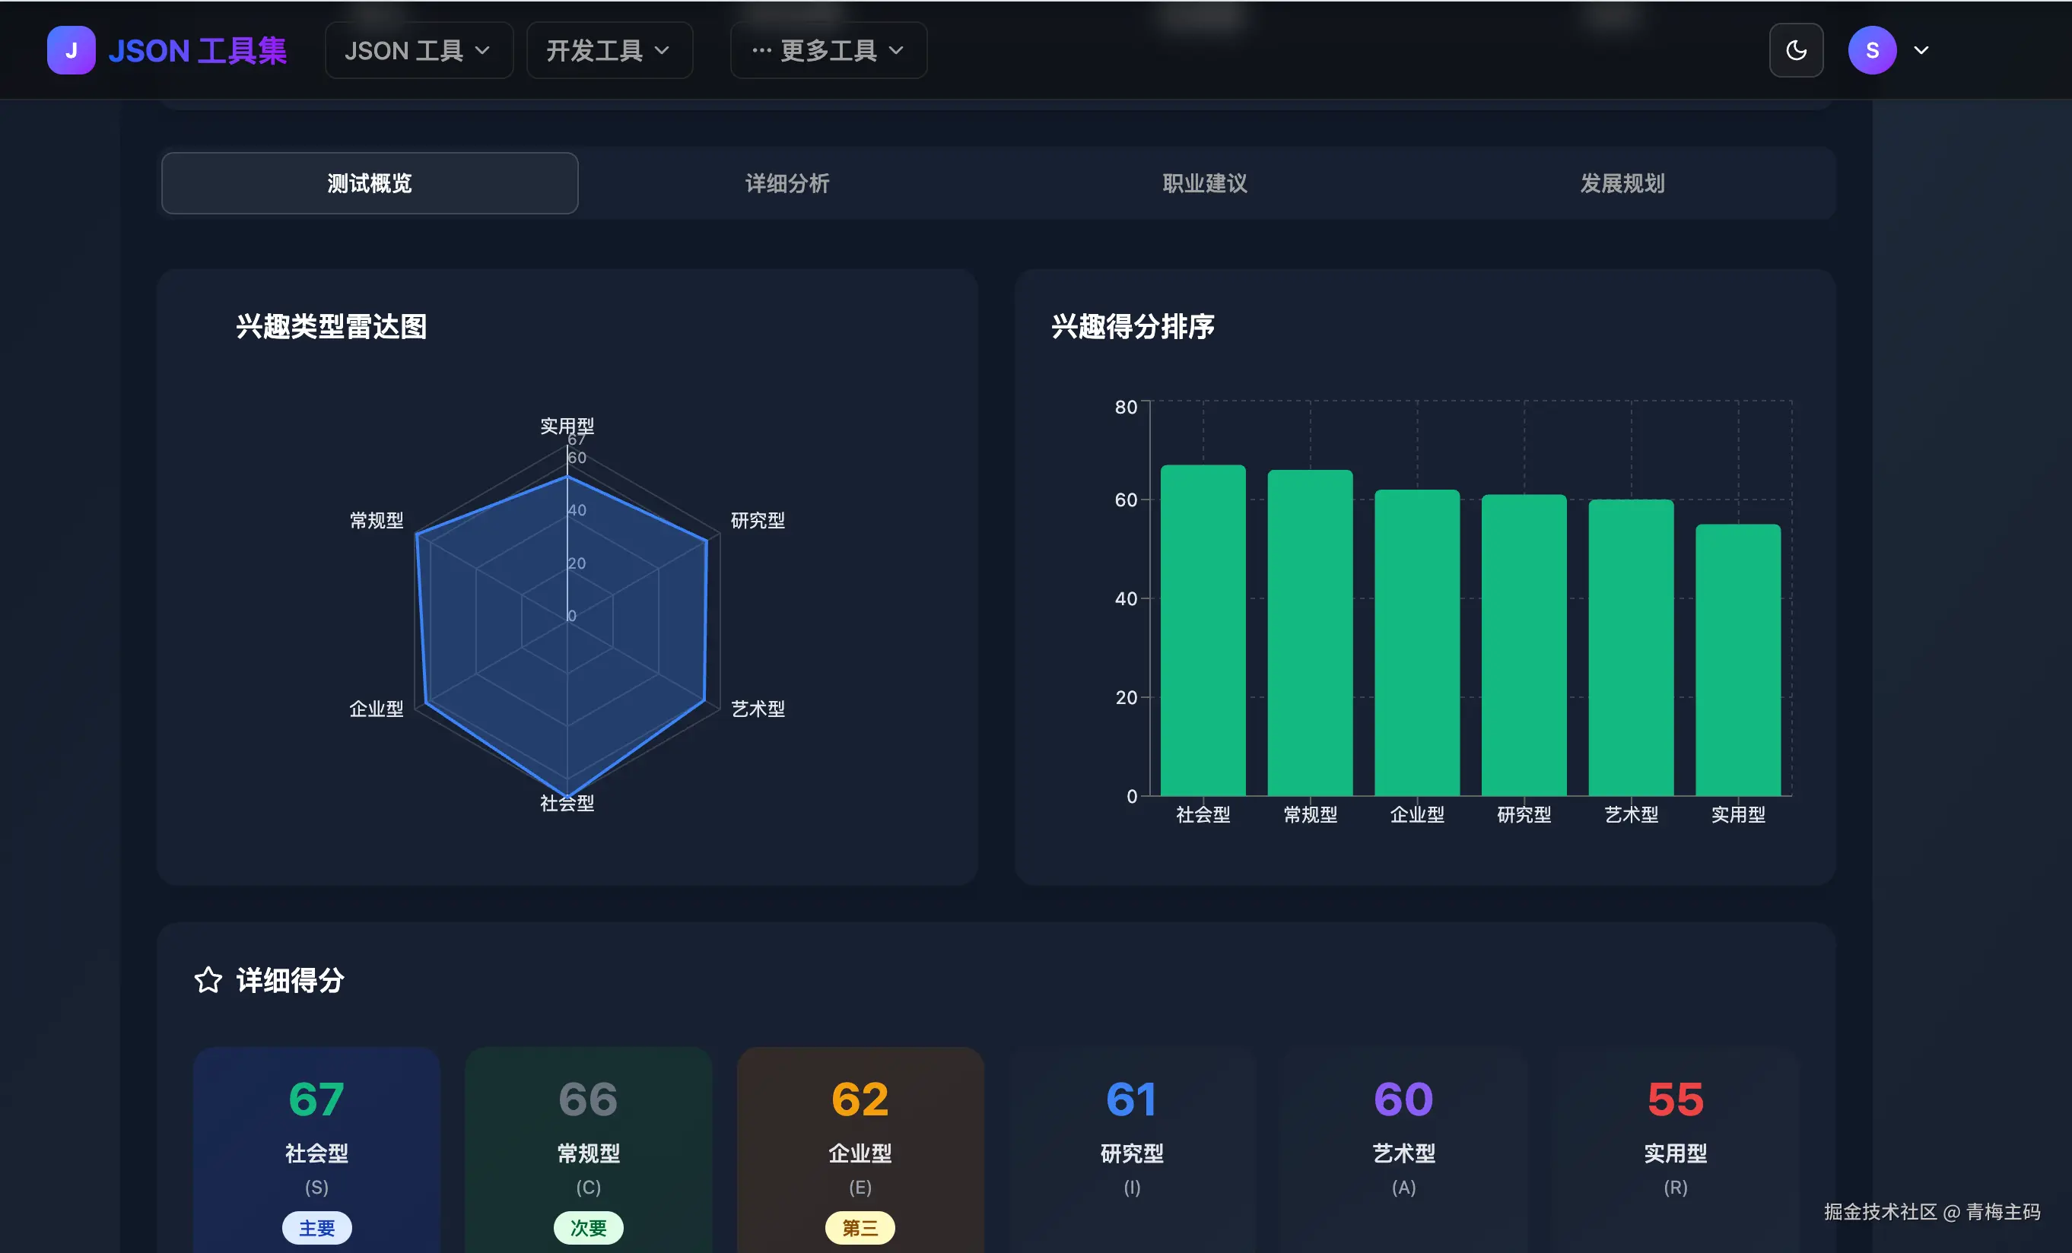Click the purple J logo icon
Screen dimensions: 2072x1253
[71, 50]
